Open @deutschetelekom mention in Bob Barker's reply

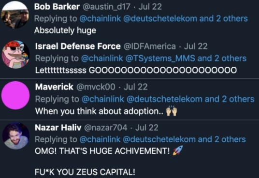(x=160, y=18)
